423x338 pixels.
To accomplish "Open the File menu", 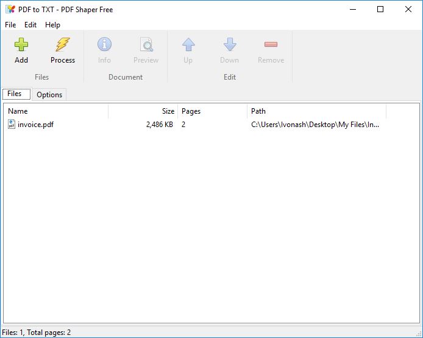I will click(x=10, y=25).
